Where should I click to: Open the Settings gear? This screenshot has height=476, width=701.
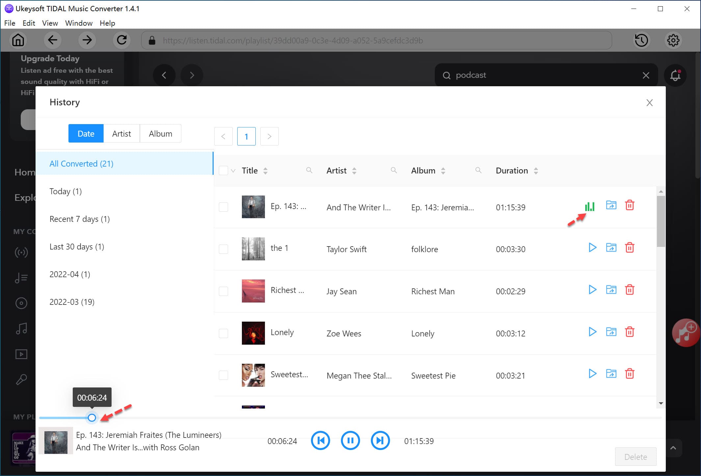click(673, 40)
